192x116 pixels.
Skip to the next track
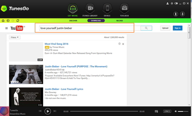pyautogui.click(x=55, y=111)
